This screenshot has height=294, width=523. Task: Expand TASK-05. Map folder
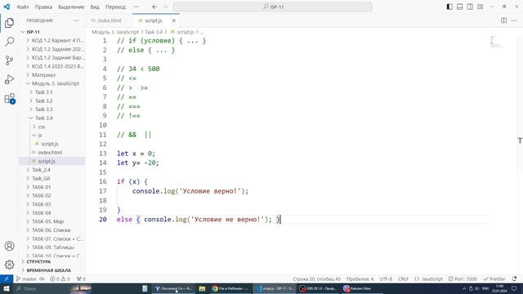[x=52, y=221]
